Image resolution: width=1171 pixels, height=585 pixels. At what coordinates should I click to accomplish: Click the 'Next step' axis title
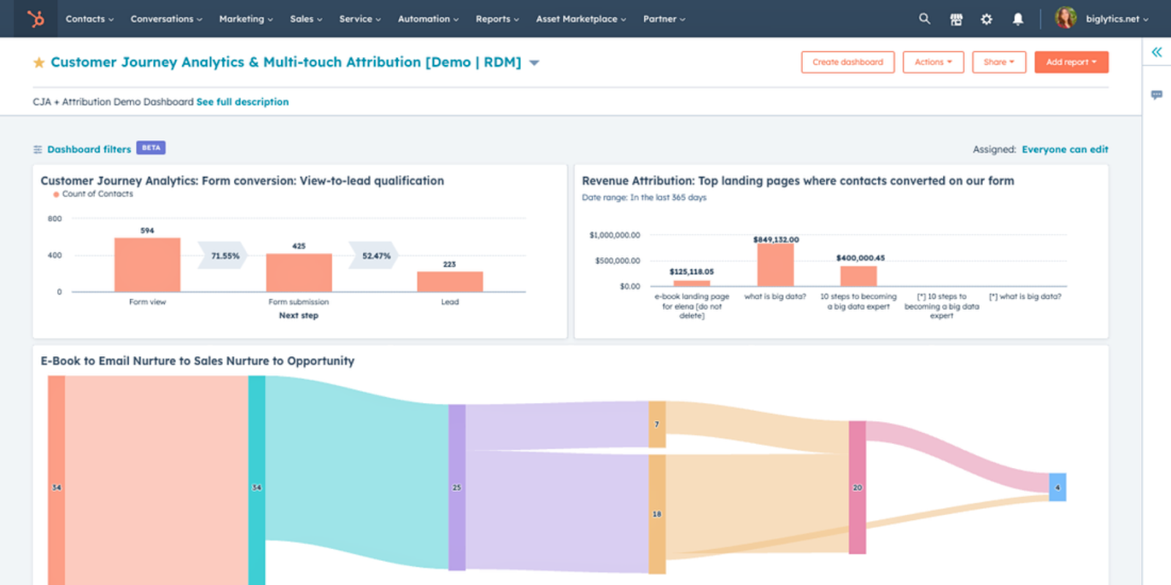pos(299,316)
